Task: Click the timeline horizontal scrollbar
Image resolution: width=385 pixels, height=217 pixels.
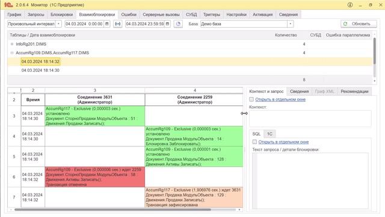Action: pos(112,210)
